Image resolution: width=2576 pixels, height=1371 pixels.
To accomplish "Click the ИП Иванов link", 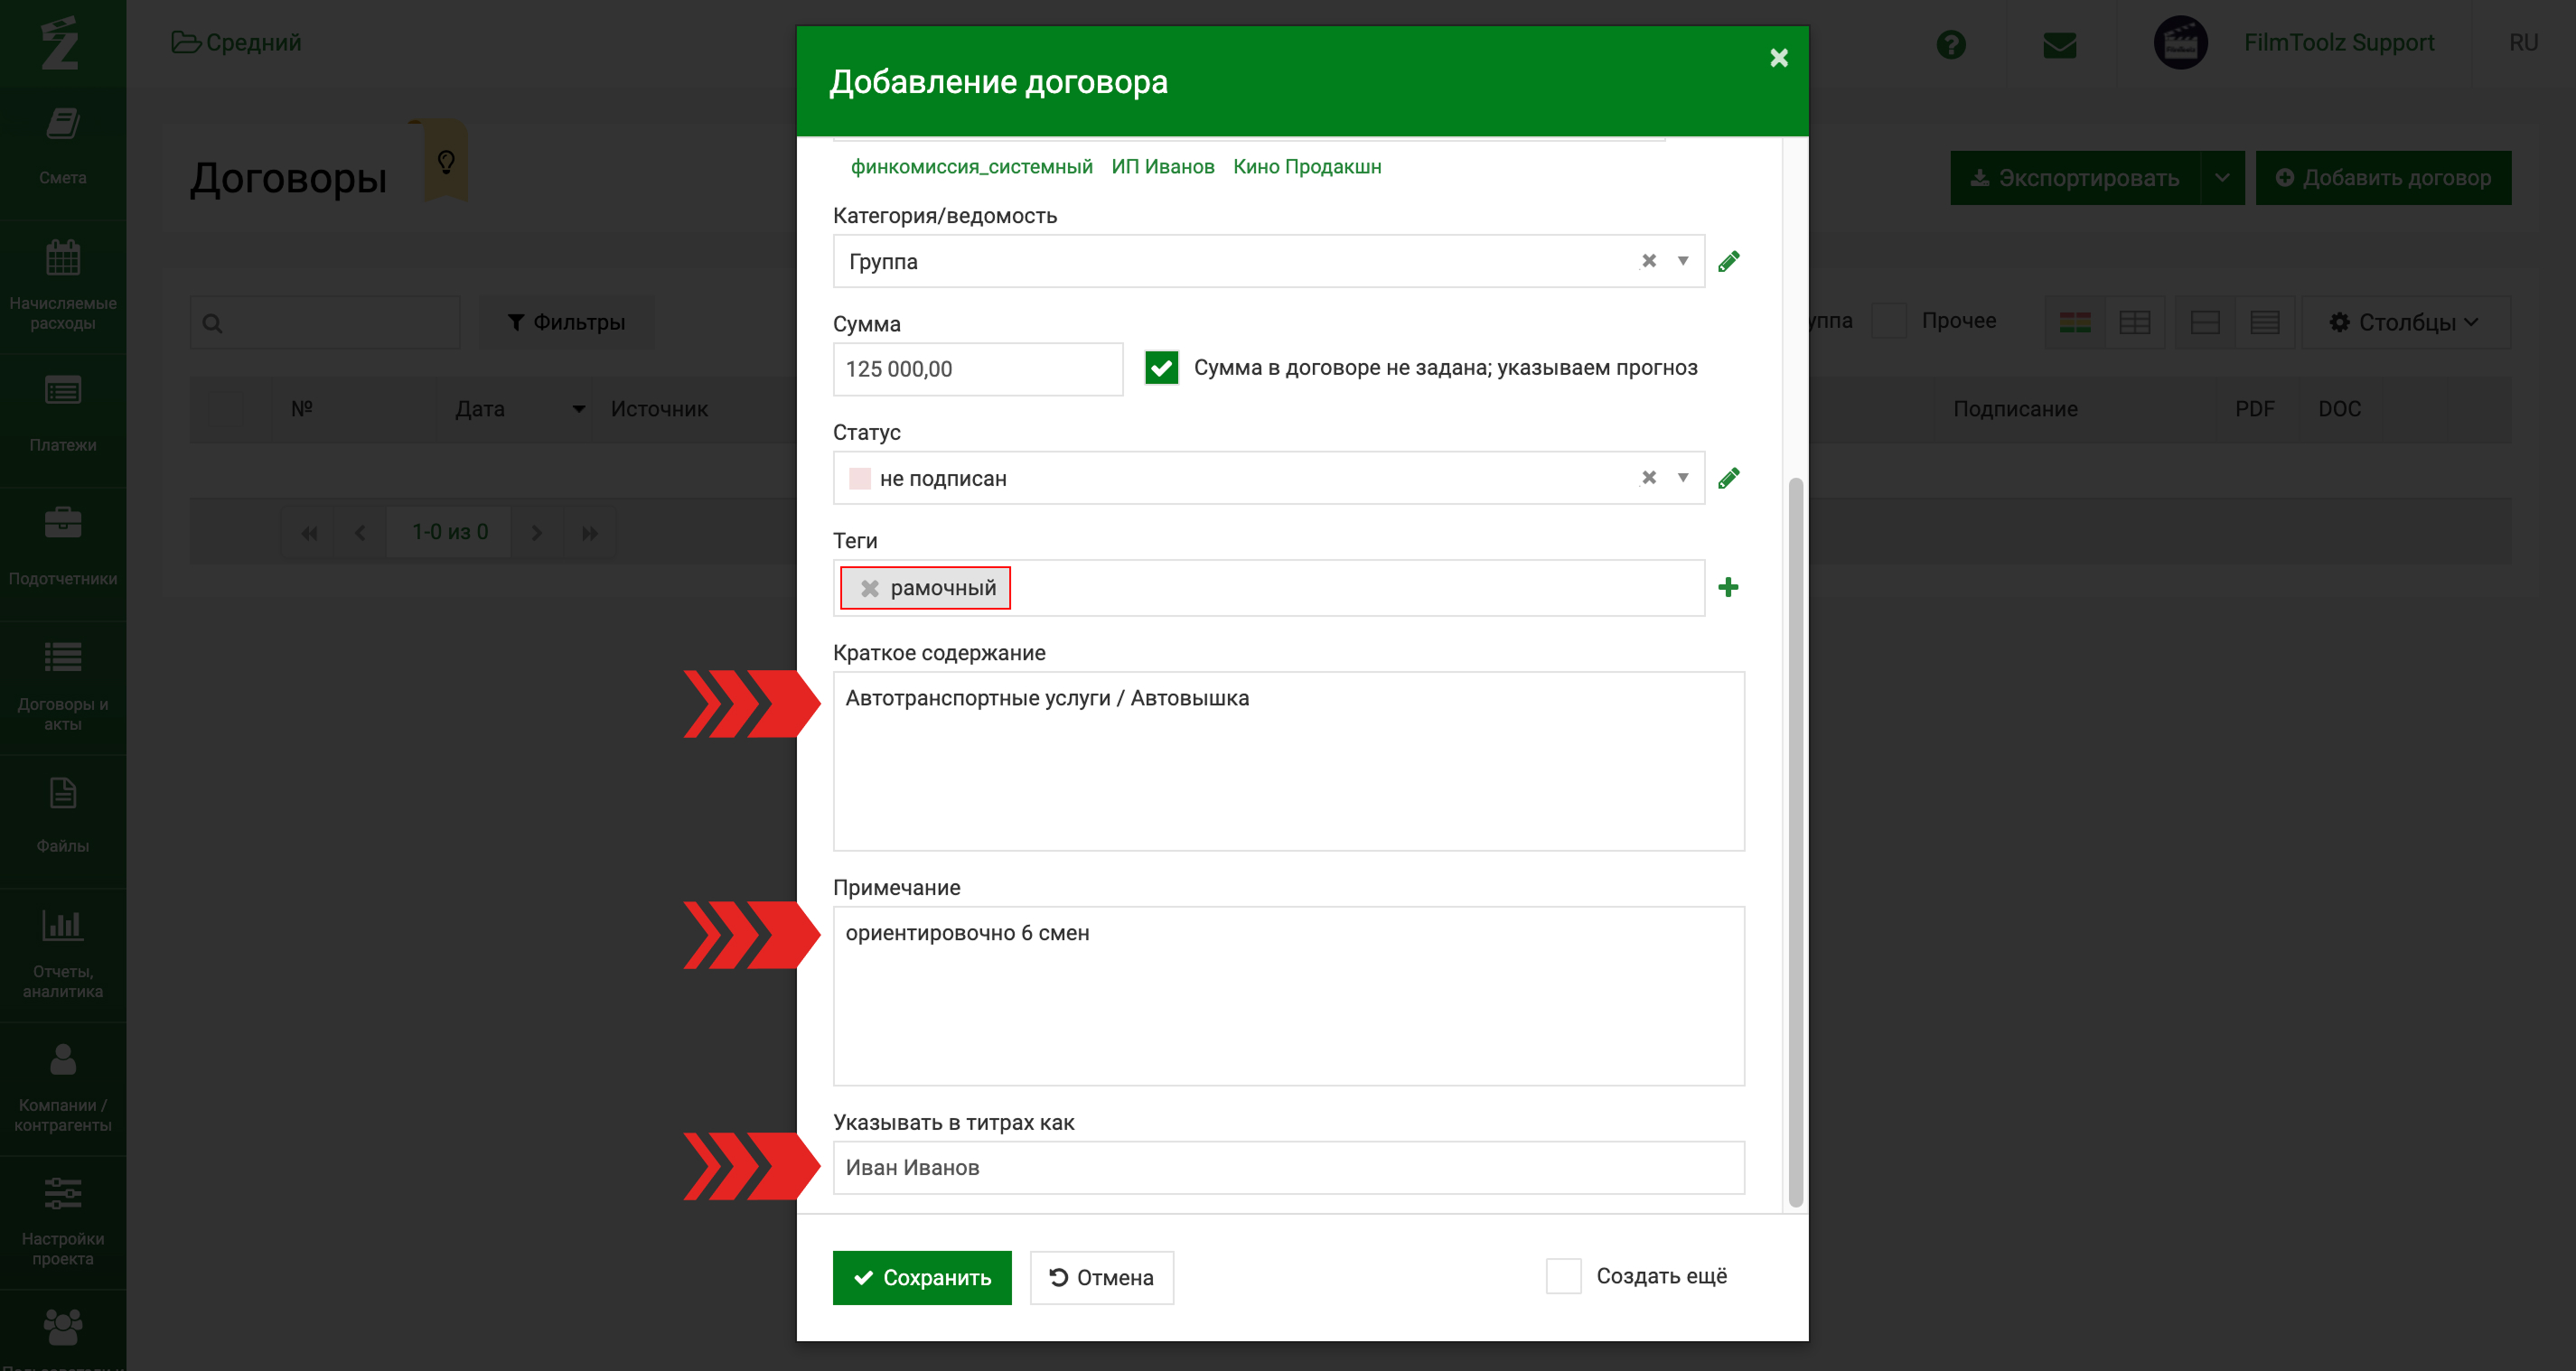I will (x=1162, y=167).
